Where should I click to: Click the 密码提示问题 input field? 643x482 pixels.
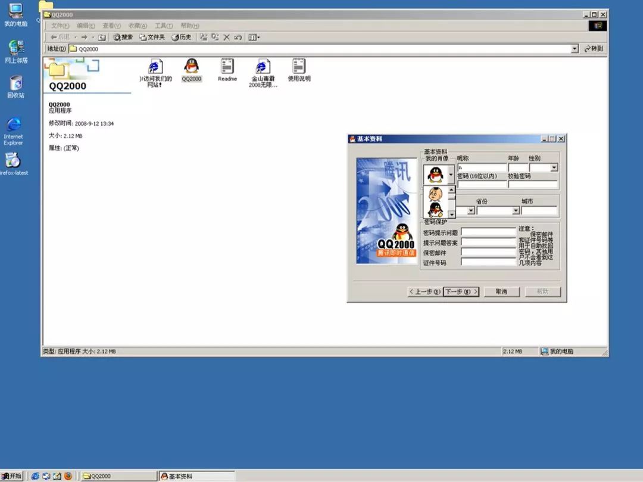pos(488,232)
